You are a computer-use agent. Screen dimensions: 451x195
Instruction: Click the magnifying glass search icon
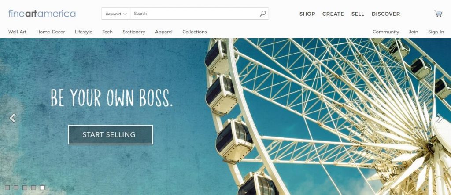coord(262,14)
